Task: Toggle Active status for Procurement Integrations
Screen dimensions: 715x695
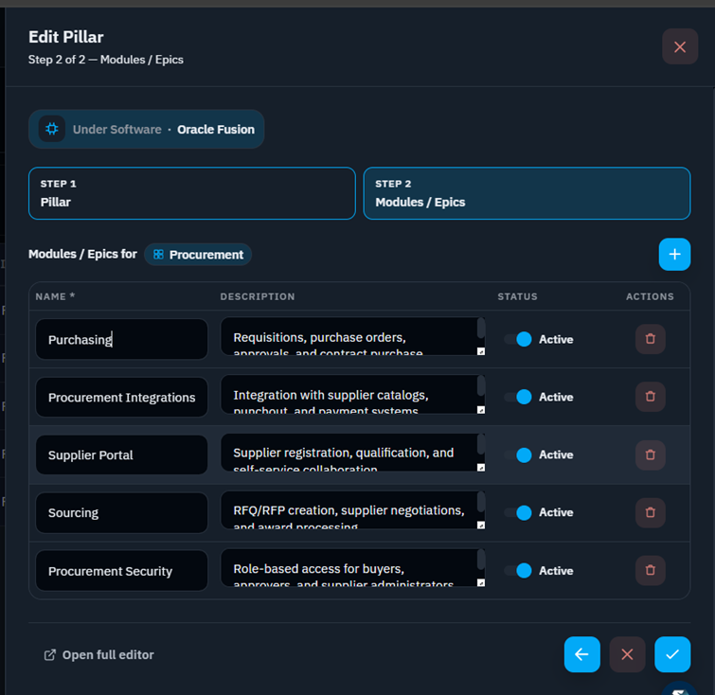Action: (518, 397)
